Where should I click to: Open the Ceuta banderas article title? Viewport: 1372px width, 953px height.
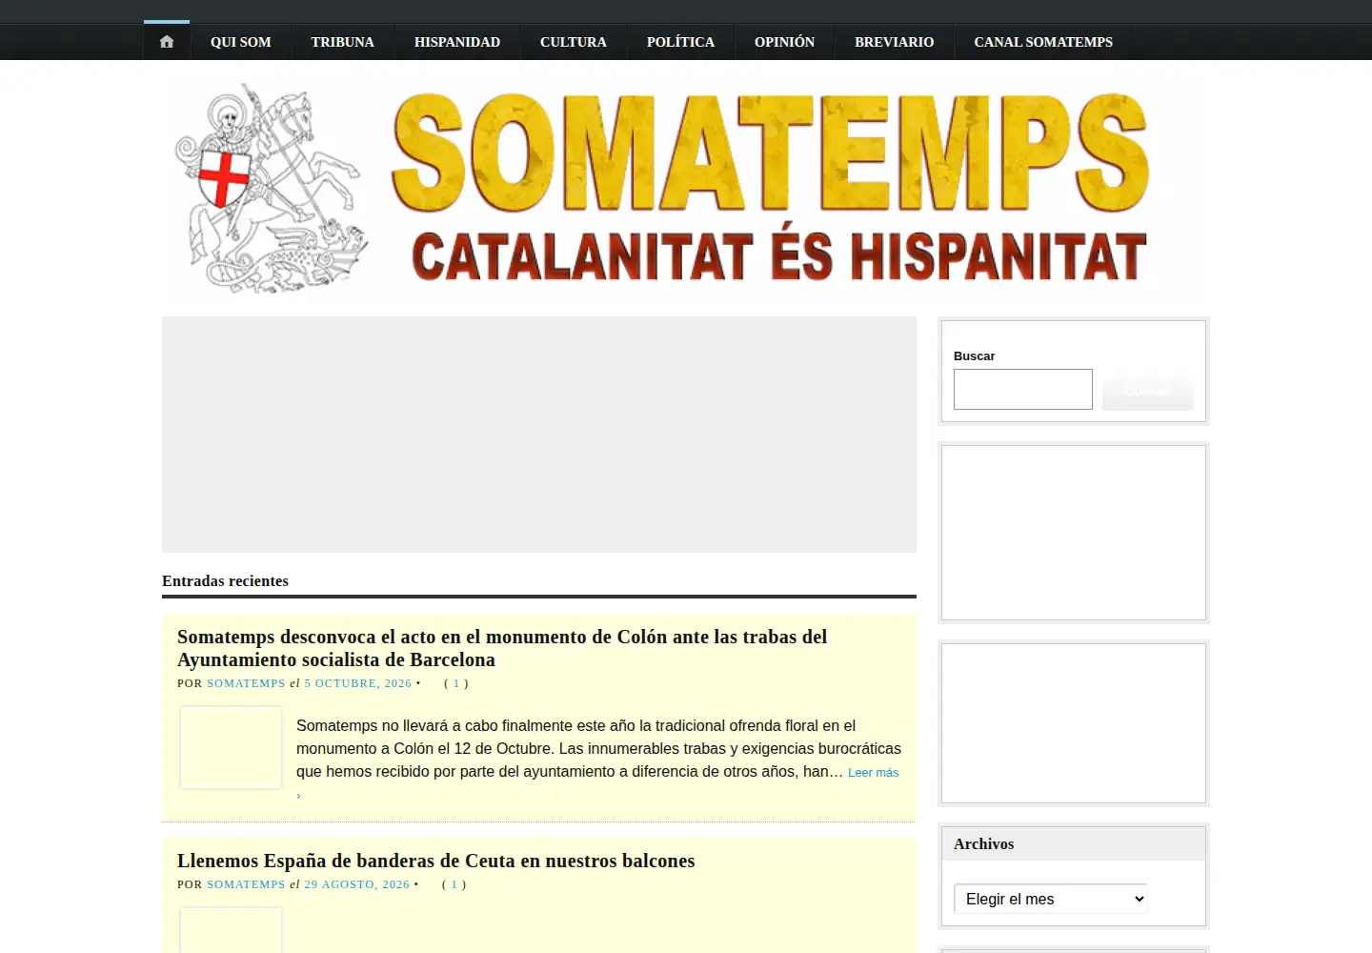(x=436, y=861)
